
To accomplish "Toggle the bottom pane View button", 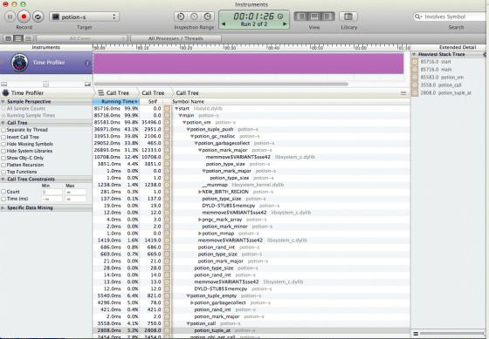I will tap(314, 17).
